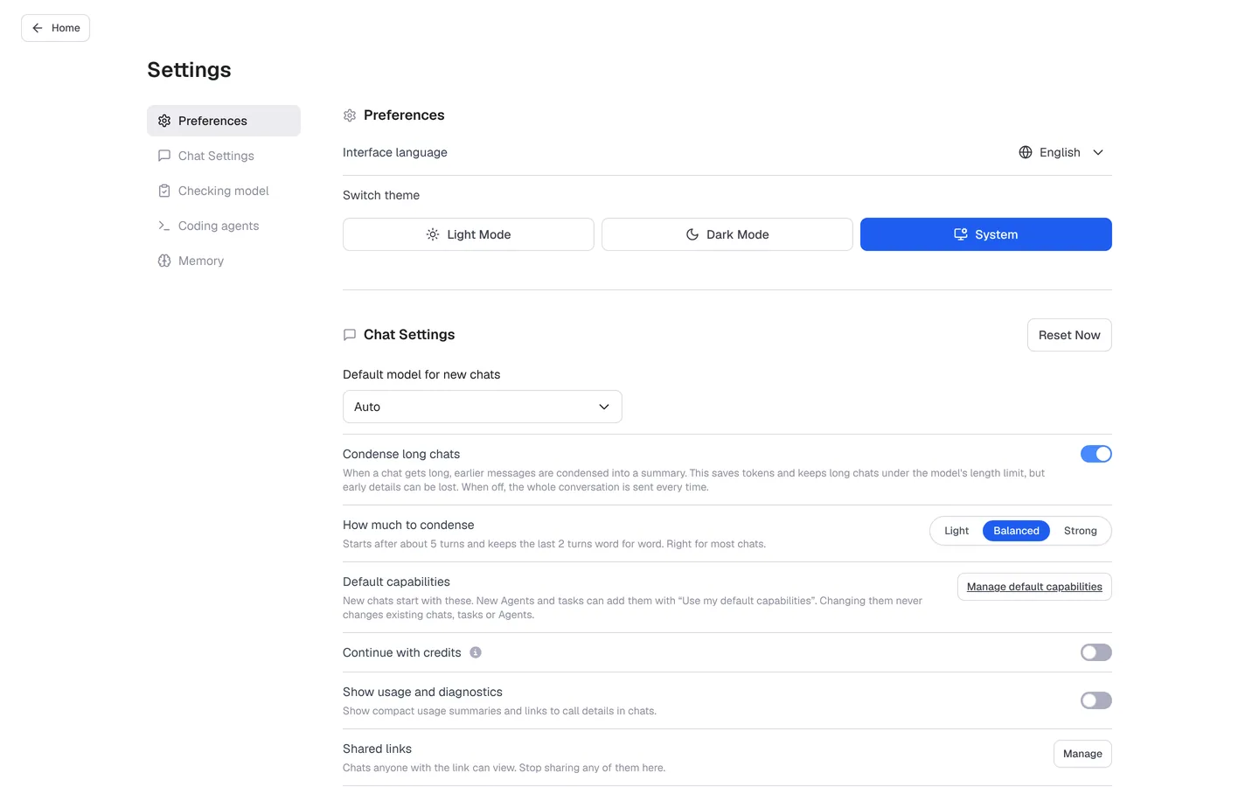Turn off Condense long chats switch
This screenshot has width=1259, height=787.
click(x=1096, y=454)
